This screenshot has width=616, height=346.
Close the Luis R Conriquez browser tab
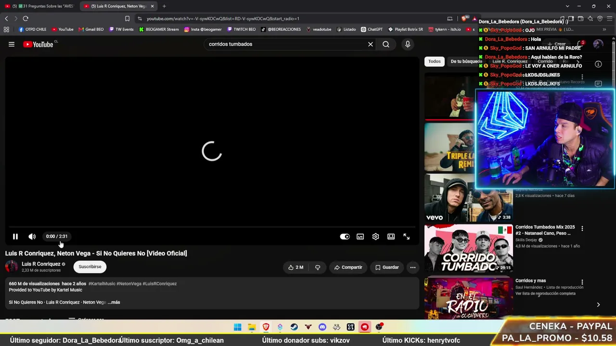point(152,6)
